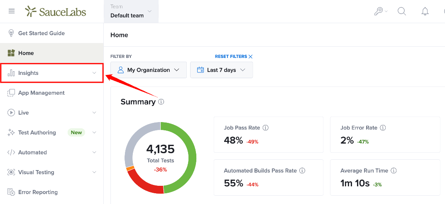Click the search magnifier icon
Image resolution: width=445 pixels, height=204 pixels.
tap(402, 11)
